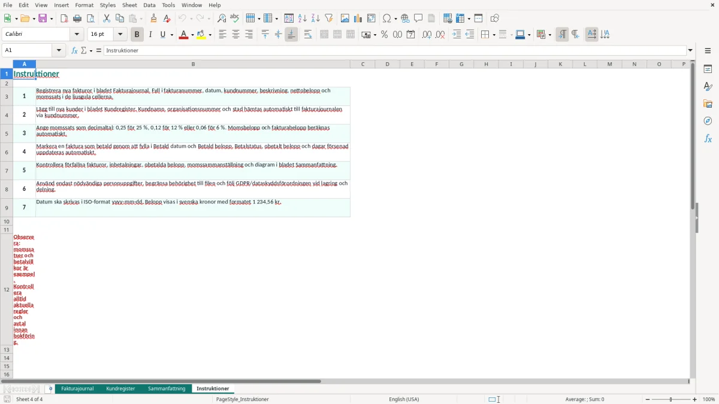Enable AutoFilter funnel icon
Image resolution: width=719 pixels, height=404 pixels.
click(329, 19)
